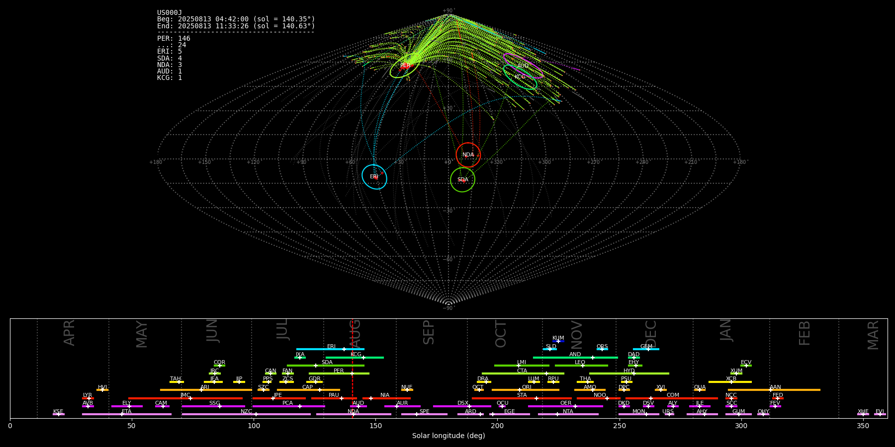The image size is (895, 447).
Task: Click the red NIA bar in timeline
Action: click(x=386, y=398)
